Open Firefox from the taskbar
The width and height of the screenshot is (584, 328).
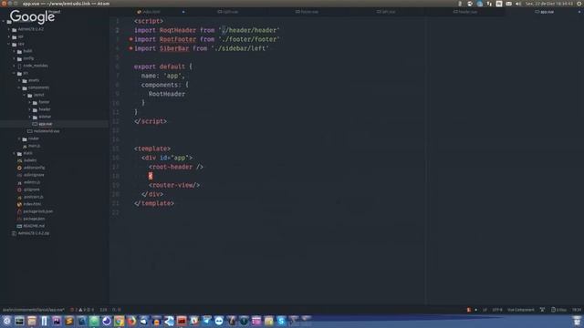(131, 321)
